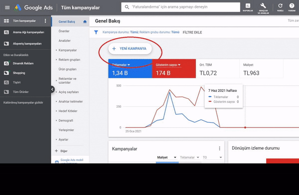
Task: Open the hamburger main menu
Action: 7,7
